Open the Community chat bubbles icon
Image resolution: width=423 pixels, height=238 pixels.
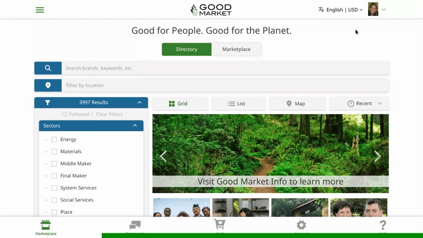135,225
